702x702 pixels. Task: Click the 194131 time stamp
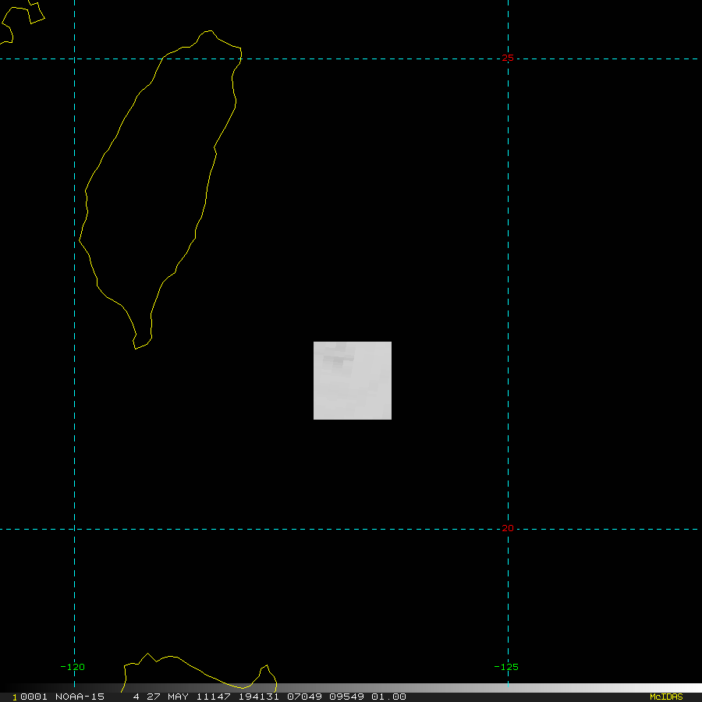click(x=259, y=697)
